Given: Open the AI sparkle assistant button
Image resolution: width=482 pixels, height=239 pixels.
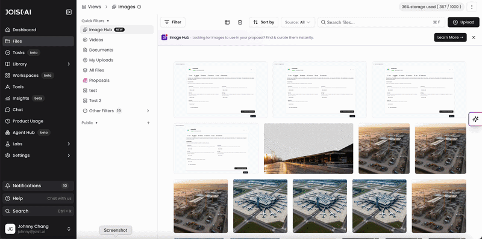Looking at the screenshot, I should 475,119.
